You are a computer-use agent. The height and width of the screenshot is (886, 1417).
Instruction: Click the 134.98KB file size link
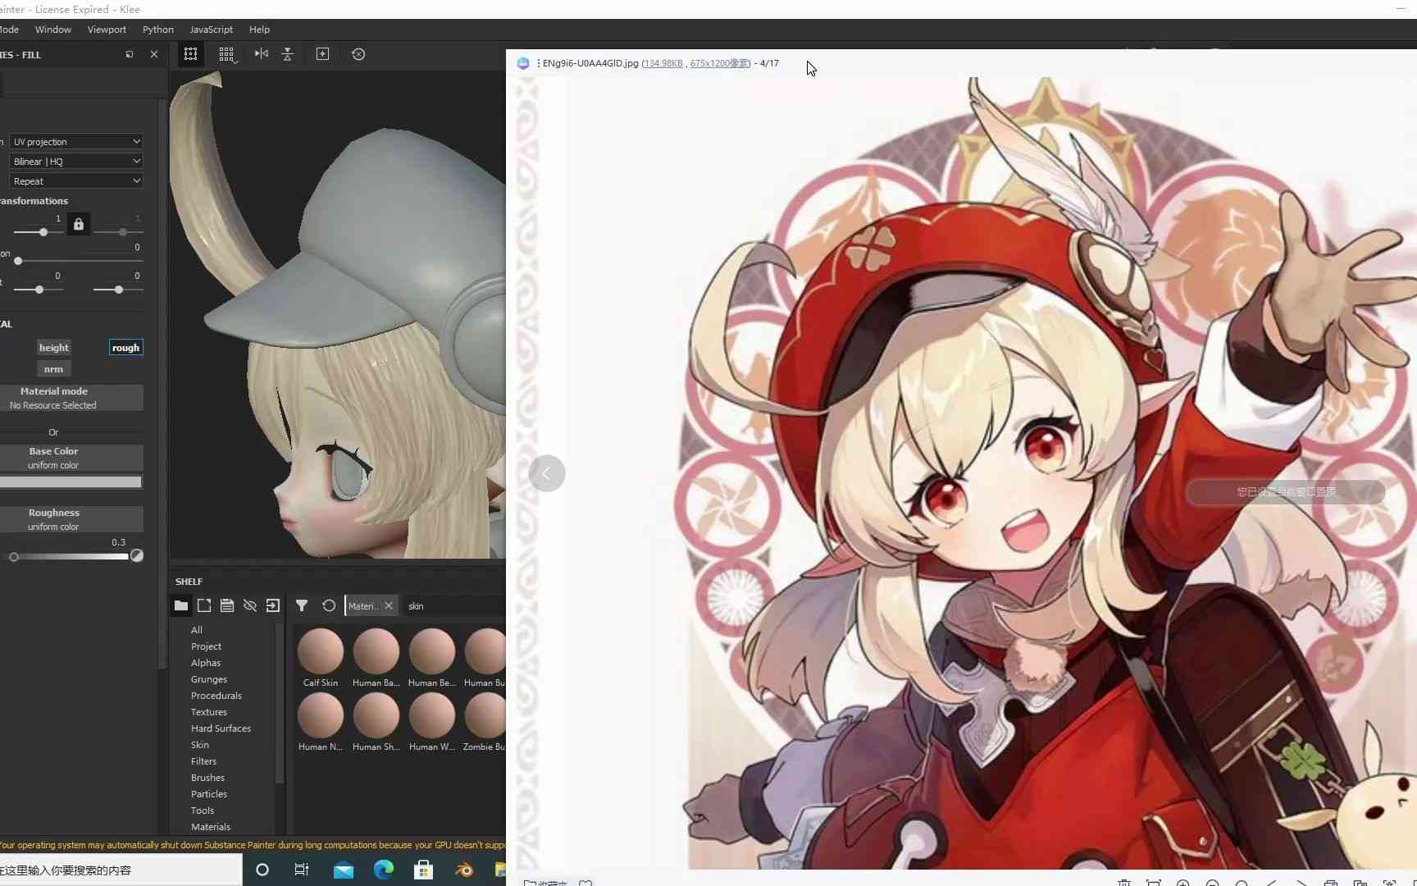[663, 63]
